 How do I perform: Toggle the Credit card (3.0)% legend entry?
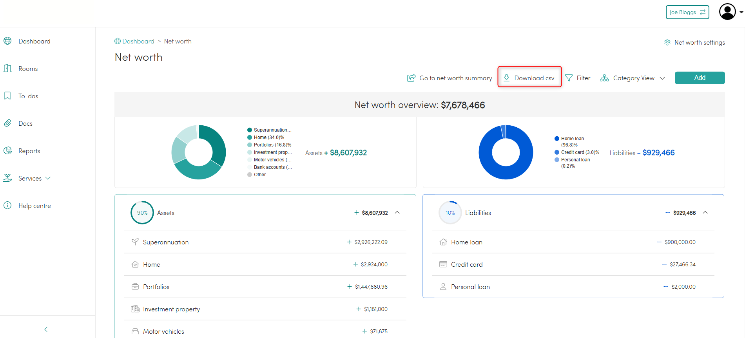577,152
